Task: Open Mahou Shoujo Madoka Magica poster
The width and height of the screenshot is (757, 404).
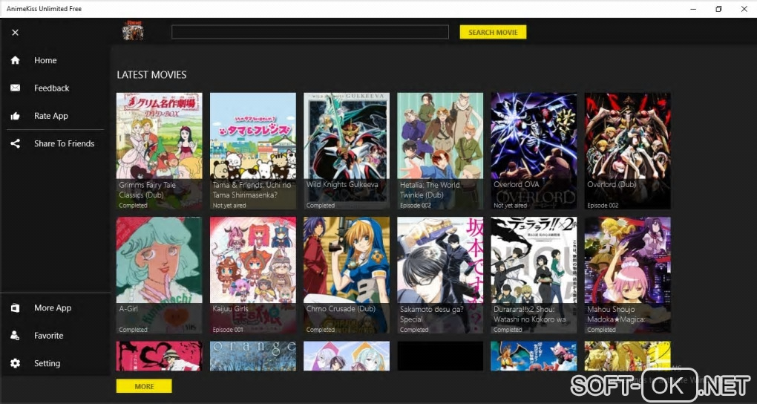Action: [628, 275]
